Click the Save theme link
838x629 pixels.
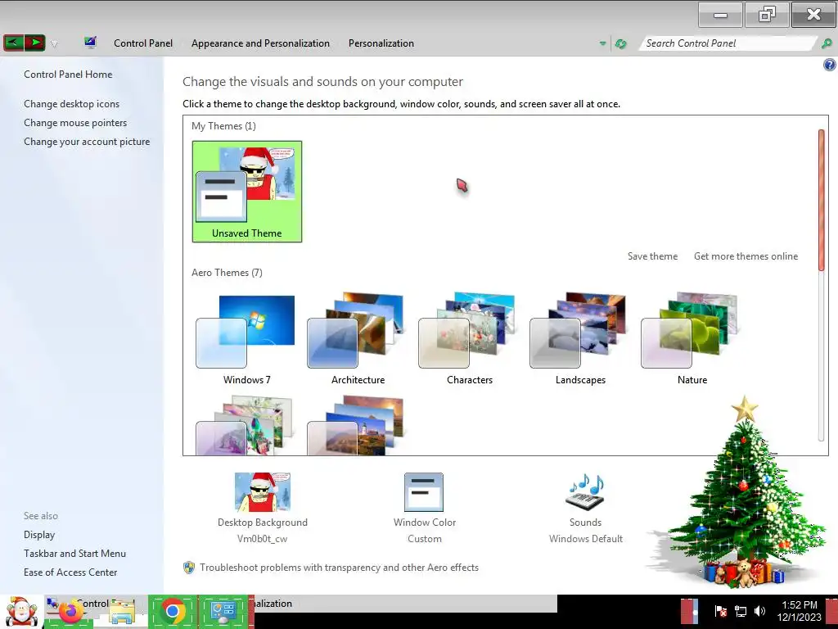point(652,256)
